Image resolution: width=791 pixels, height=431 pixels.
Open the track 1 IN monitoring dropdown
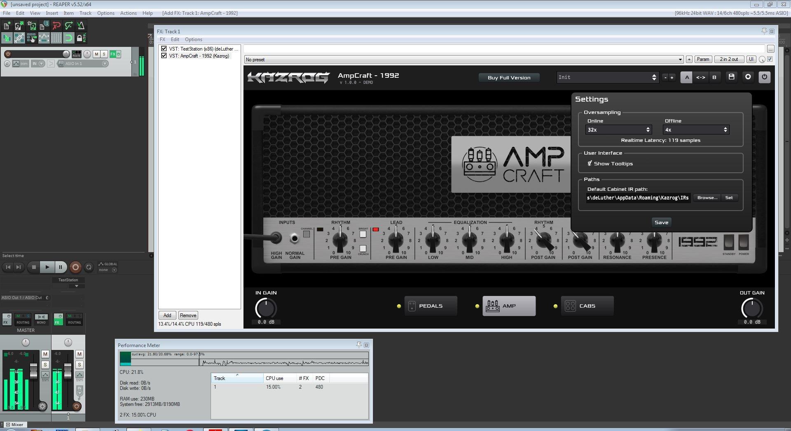tap(38, 64)
